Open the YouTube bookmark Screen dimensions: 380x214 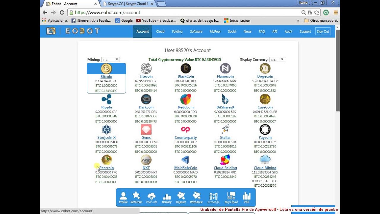pos(156,21)
